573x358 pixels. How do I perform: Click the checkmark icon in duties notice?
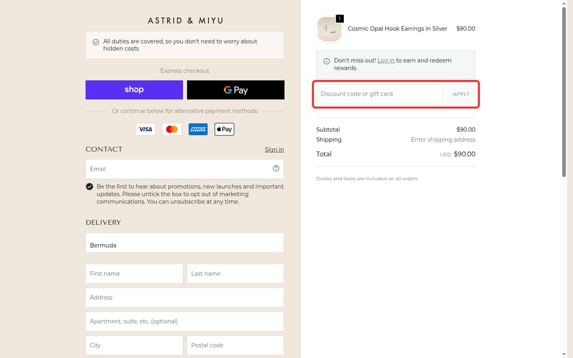95,42
